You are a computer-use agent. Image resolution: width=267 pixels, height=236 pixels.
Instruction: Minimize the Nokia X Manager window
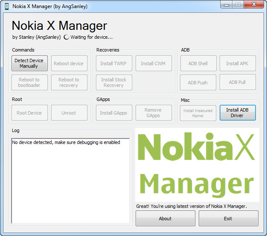coord(226,5)
